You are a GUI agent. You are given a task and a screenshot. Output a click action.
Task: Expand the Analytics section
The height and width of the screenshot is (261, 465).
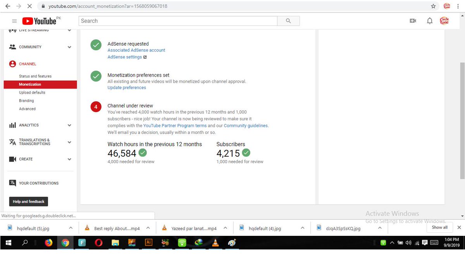69,125
